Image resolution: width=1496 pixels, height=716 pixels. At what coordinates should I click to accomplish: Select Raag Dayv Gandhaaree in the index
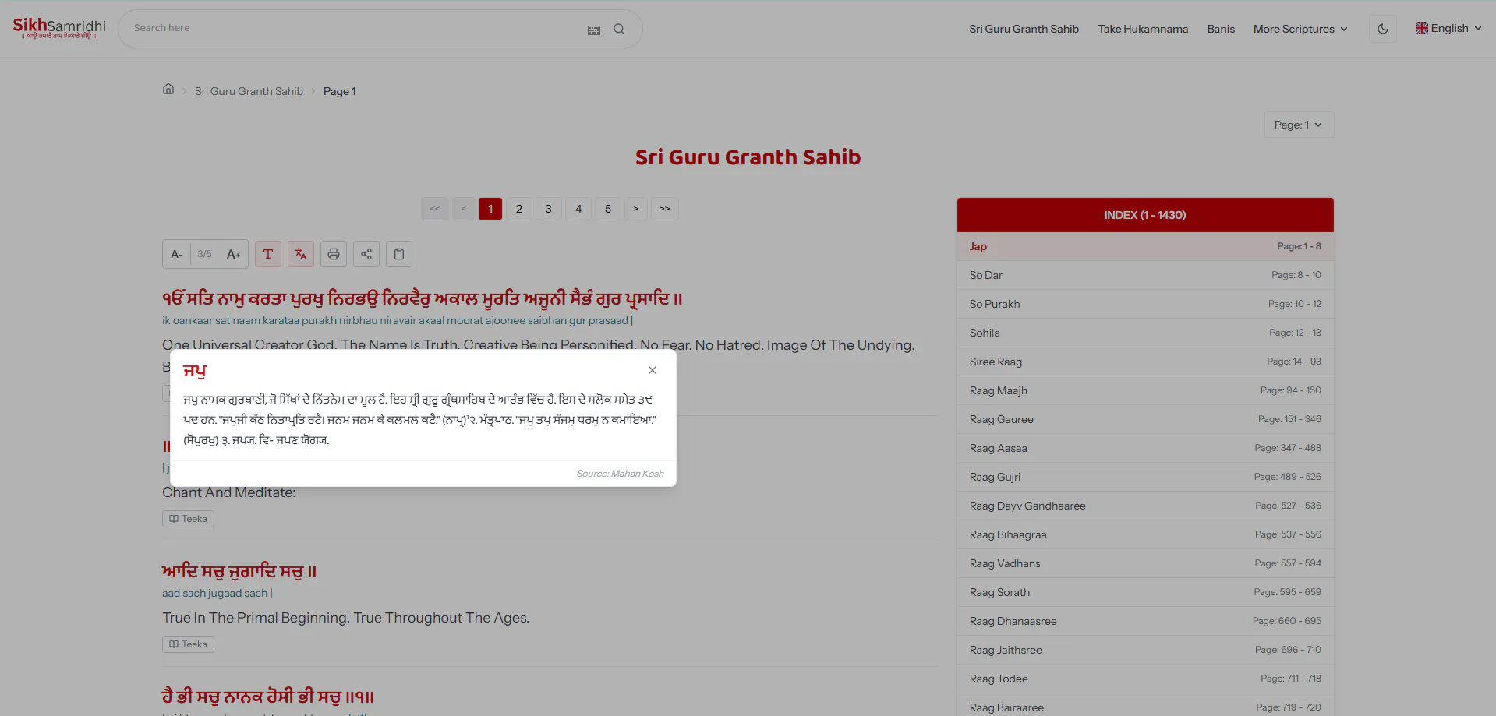tap(1145, 506)
